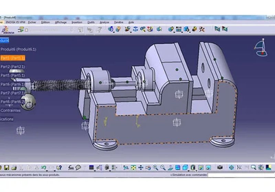Click the 3D compass in the viewport corner
275x192 pixels.
coord(261,47)
